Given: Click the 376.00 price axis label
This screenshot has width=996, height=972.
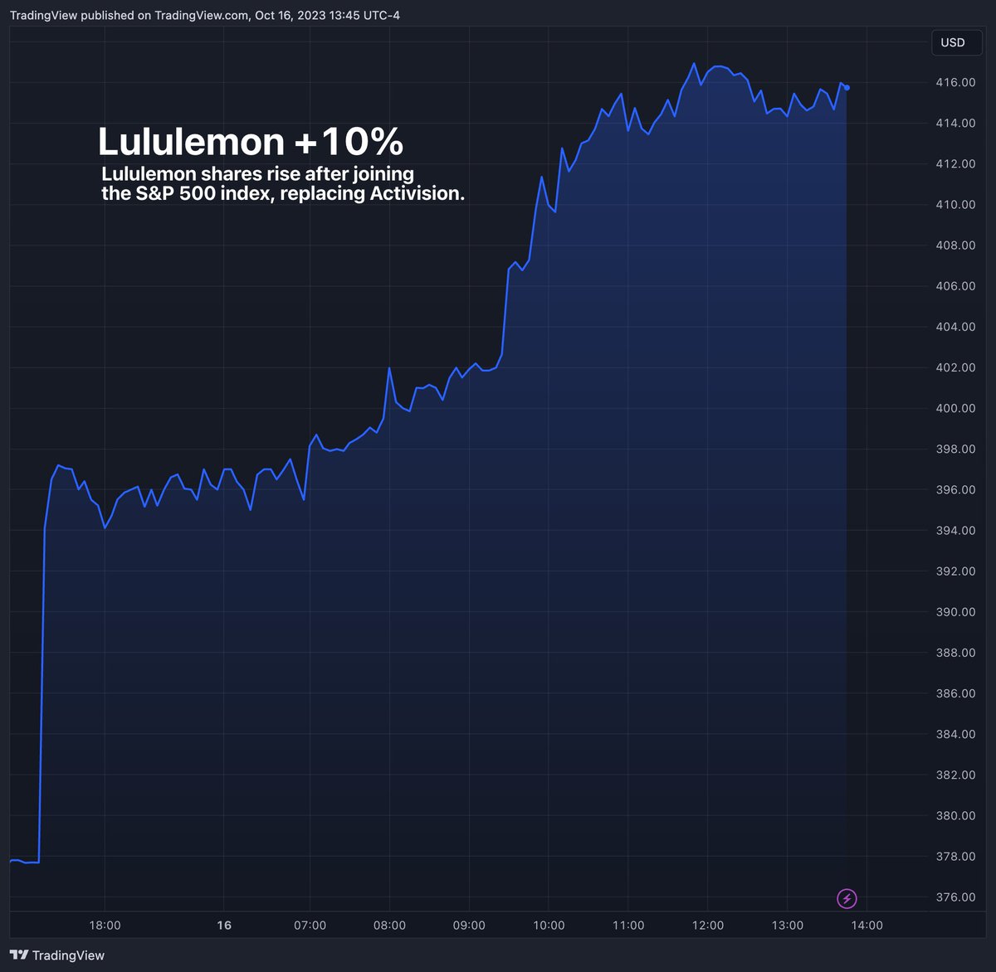Looking at the screenshot, I should point(956,897).
